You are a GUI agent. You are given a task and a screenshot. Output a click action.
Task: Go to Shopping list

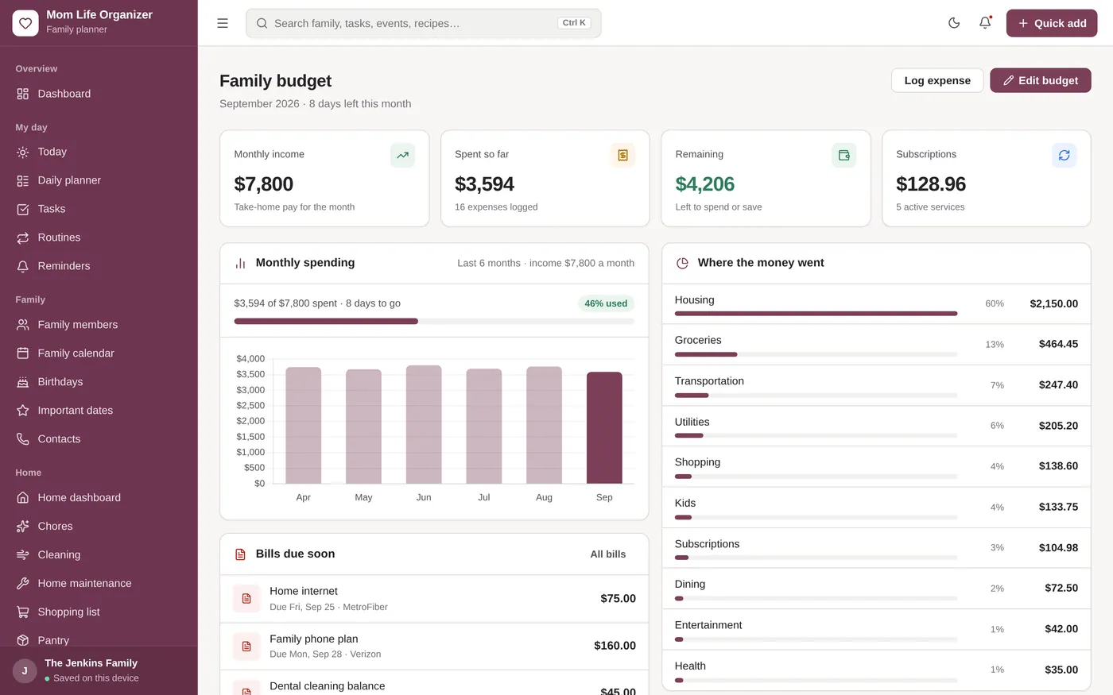(x=99, y=612)
